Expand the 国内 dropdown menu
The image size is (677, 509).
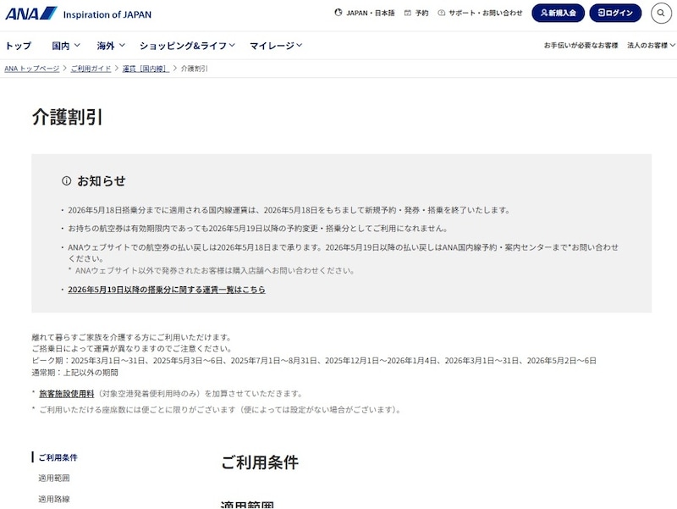(x=62, y=45)
